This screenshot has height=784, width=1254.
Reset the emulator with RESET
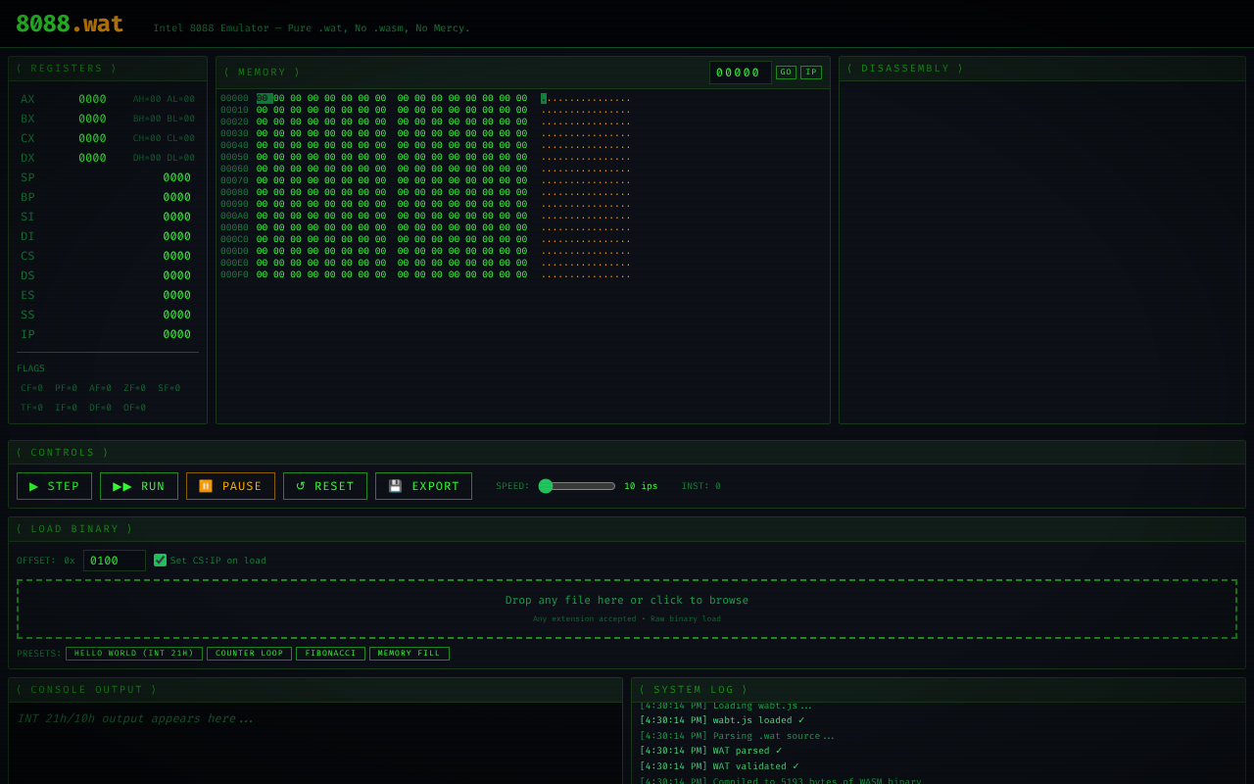[x=325, y=486]
